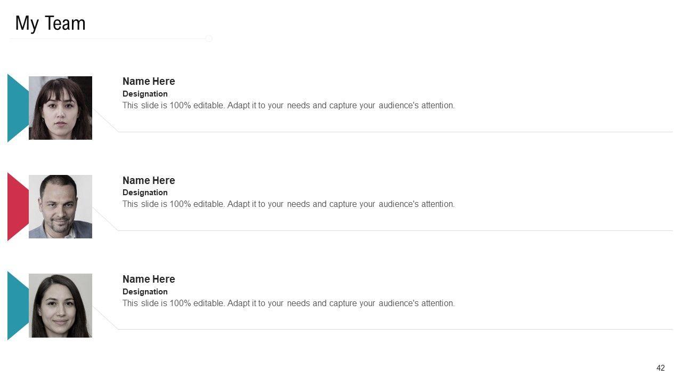Screen dimensions: 682x384
Task: Click the first "Name Here" heading
Action: (x=149, y=82)
